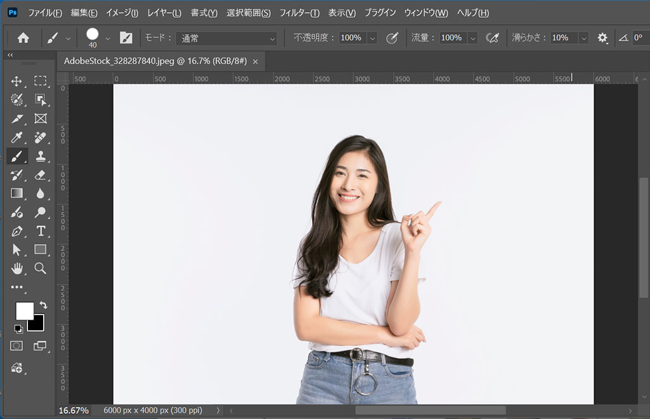Toggle pressure control for opacity
This screenshot has height=419, width=650.
click(393, 38)
